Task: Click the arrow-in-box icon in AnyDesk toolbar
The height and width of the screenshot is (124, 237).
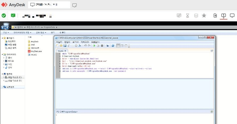Action: point(215,15)
